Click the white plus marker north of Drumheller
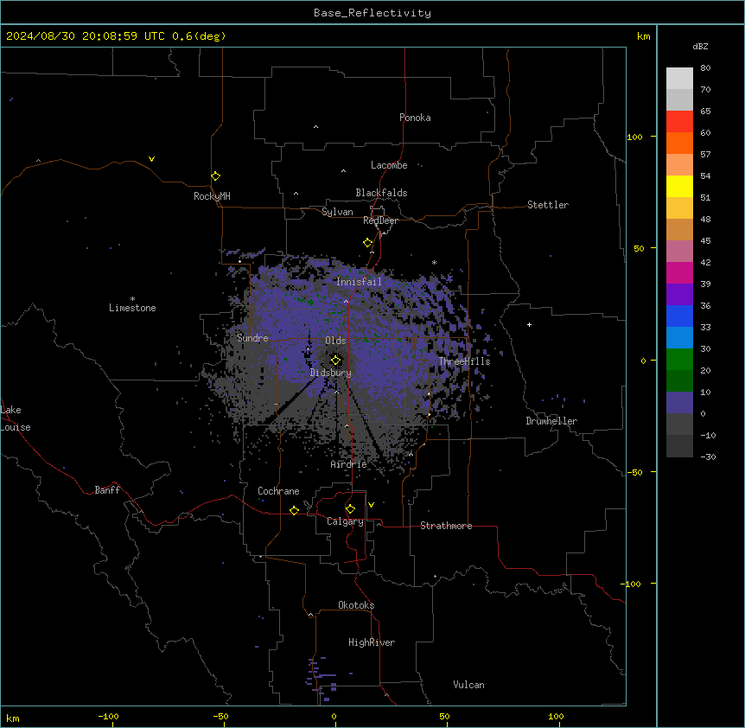 [529, 324]
